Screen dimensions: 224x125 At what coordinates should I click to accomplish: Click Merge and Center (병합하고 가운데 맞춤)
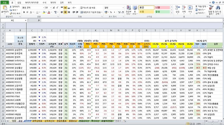pyautogui.click(x=91, y=12)
